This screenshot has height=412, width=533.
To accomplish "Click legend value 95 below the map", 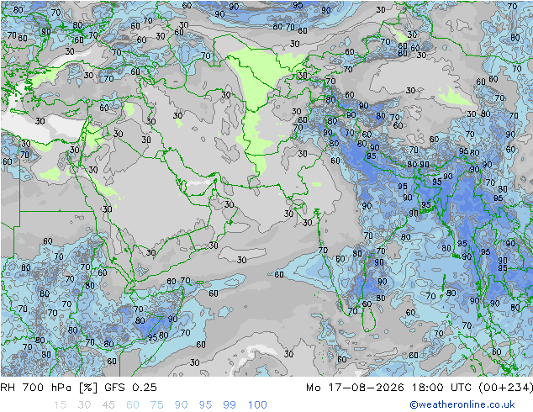I will (205, 405).
